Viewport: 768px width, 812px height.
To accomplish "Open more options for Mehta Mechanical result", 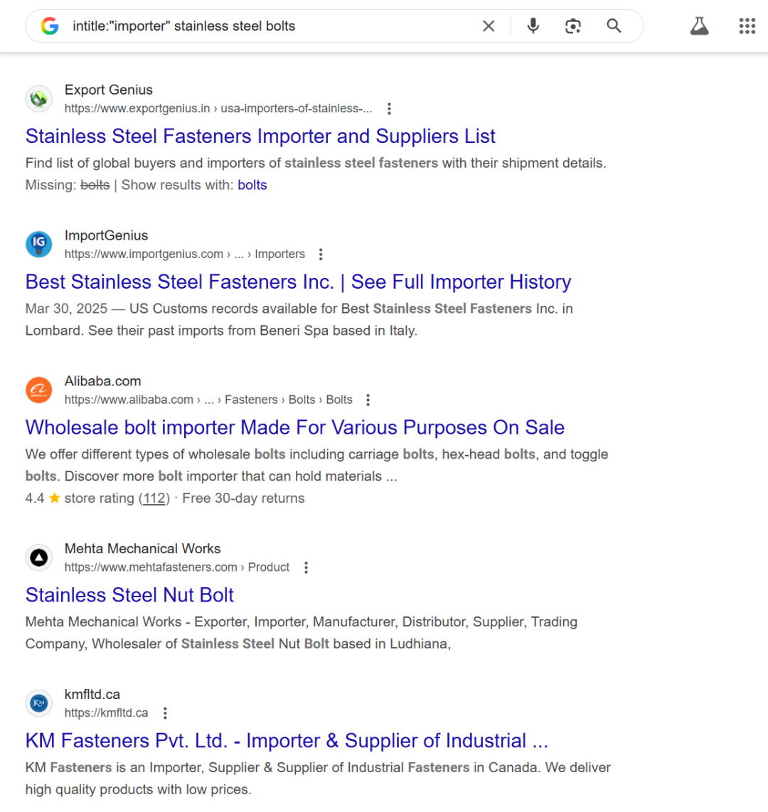I will (x=306, y=567).
